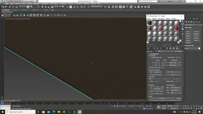
Task: Toggle Auto Key animation mode
Action: coord(164,106)
